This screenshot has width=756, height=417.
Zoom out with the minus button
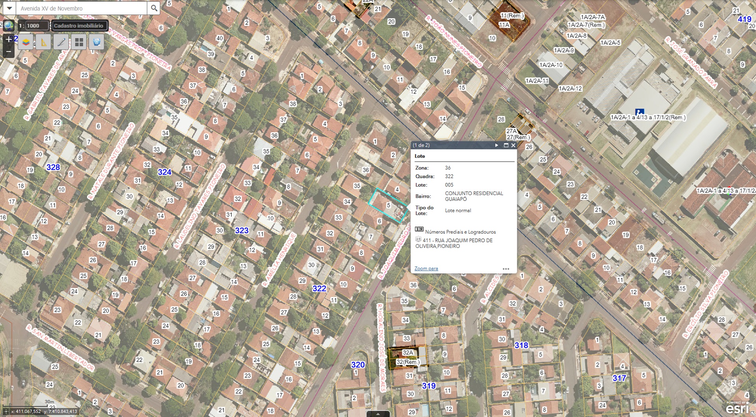pyautogui.click(x=8, y=52)
